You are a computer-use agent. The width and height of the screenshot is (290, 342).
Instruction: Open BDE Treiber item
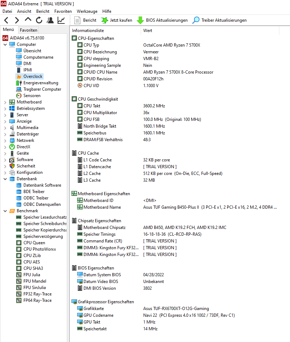click(x=34, y=192)
